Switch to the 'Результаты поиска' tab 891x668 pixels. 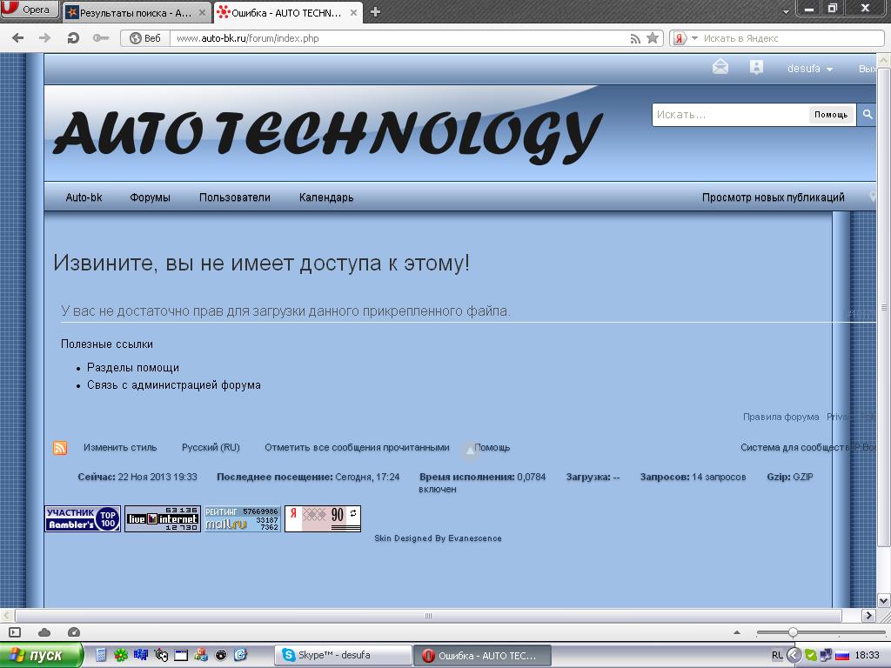click(x=137, y=12)
